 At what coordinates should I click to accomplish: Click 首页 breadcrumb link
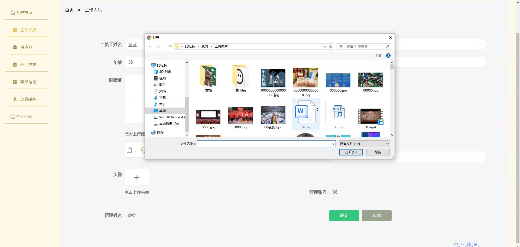click(x=69, y=10)
